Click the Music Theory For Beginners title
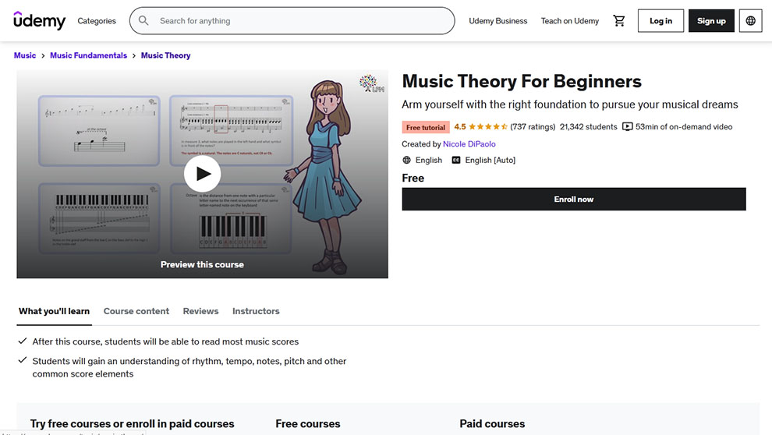The height and width of the screenshot is (435, 772). coord(522,81)
